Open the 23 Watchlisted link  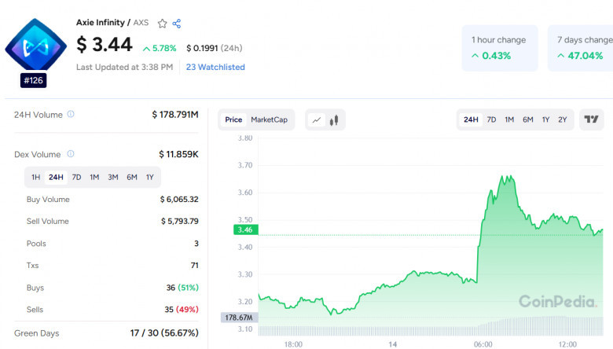click(215, 68)
